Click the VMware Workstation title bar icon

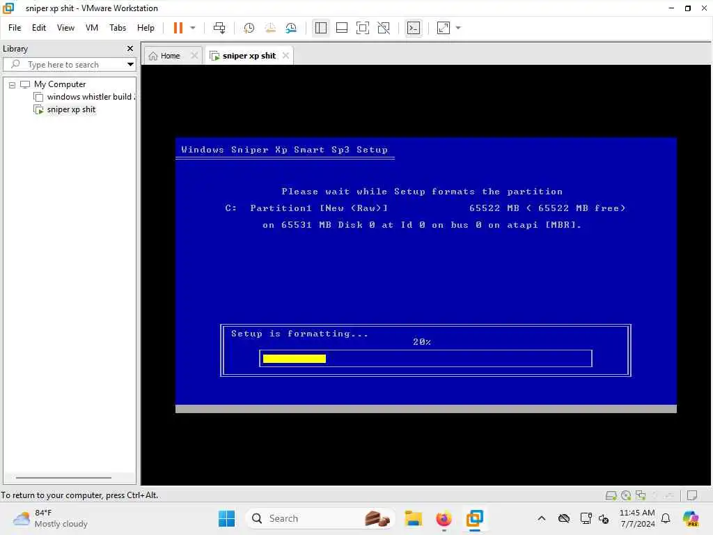click(8, 8)
